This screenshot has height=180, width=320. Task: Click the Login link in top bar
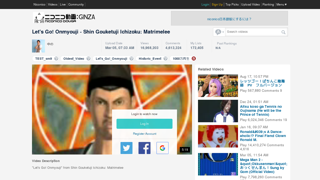[x=205, y=4]
